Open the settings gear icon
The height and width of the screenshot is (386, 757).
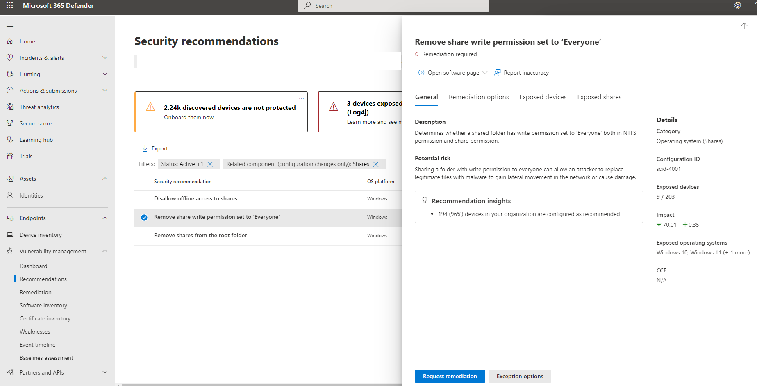point(738,5)
